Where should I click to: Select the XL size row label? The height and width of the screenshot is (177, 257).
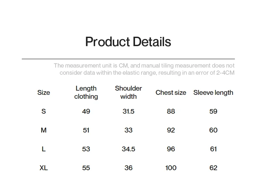pos(44,168)
